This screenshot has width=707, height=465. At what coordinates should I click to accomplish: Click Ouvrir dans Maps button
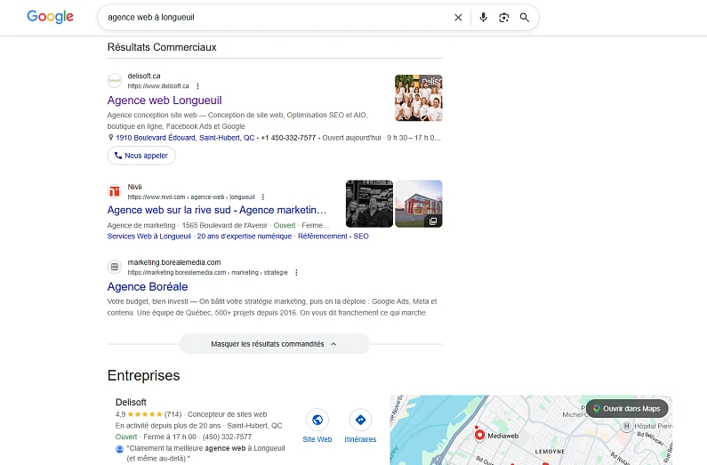tap(627, 409)
